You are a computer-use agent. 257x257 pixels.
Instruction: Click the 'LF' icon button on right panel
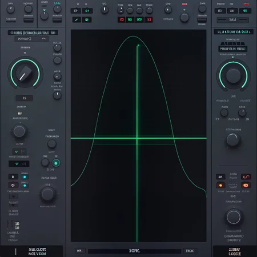pos(220,177)
